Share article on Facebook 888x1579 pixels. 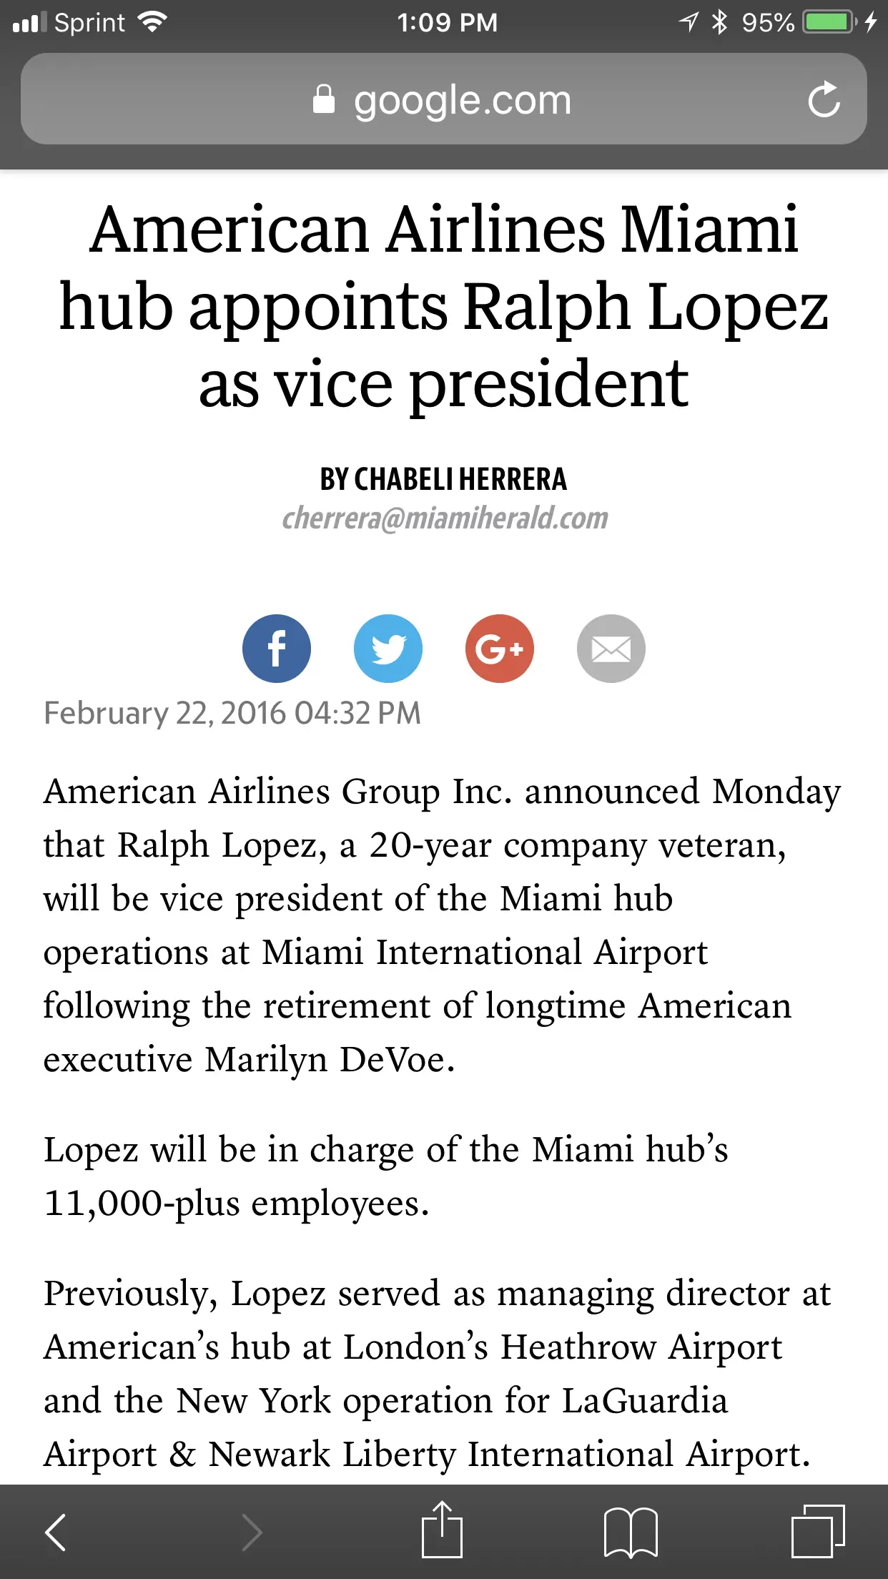(x=276, y=648)
